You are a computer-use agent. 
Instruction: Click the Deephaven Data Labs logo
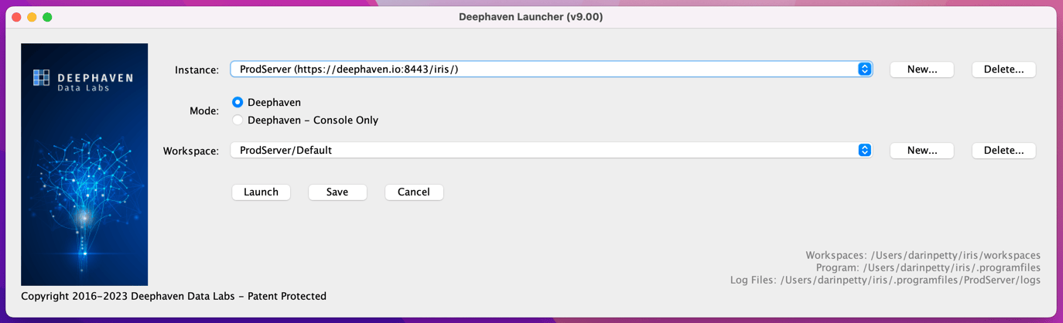pyautogui.click(x=83, y=80)
